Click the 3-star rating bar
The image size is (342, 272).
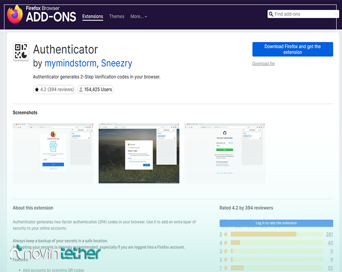[x=277, y=251]
